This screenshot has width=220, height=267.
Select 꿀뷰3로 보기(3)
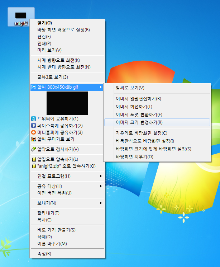pos(67,77)
